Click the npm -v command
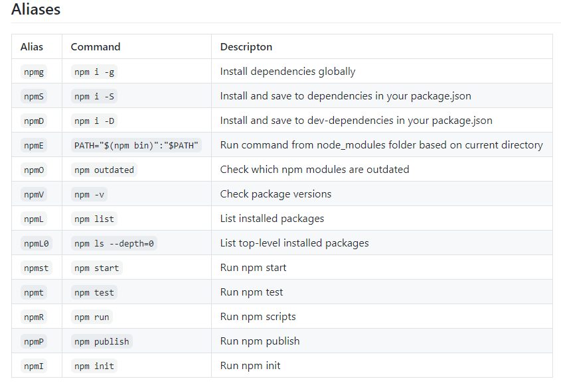This screenshot has width=561, height=385. click(x=89, y=194)
